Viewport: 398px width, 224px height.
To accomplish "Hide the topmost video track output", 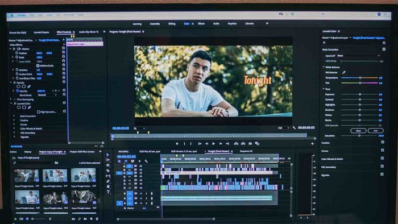I will 140,167.
